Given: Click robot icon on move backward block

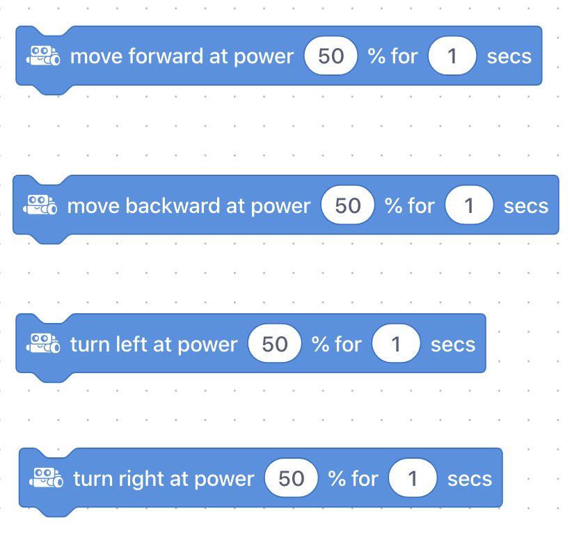Looking at the screenshot, I should [40, 205].
